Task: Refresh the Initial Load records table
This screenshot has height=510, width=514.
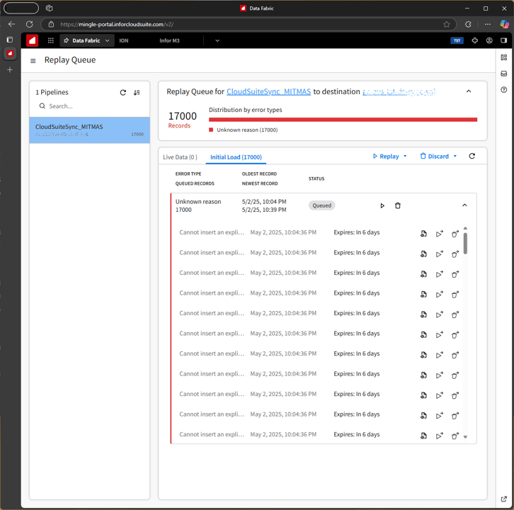Action: point(472,156)
